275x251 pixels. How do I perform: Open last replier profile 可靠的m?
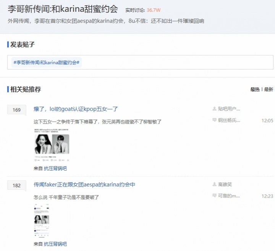pyautogui.click(x=229, y=196)
